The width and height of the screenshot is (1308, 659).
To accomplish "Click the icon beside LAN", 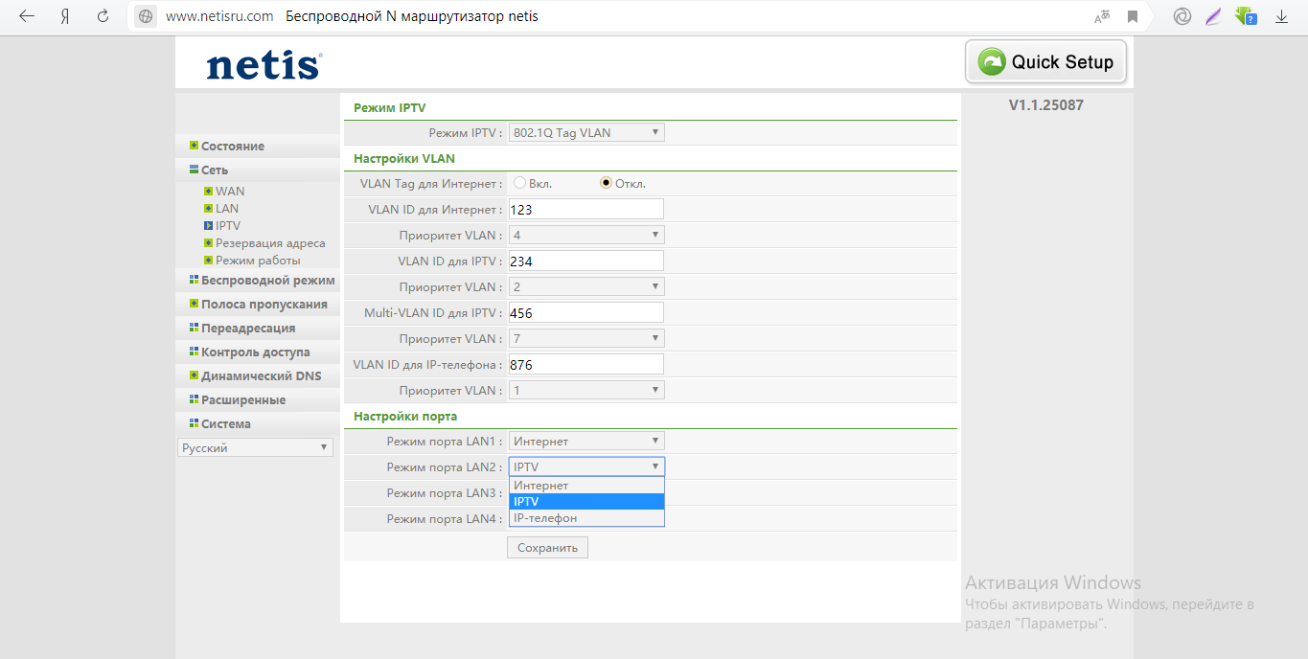I will pos(208,209).
